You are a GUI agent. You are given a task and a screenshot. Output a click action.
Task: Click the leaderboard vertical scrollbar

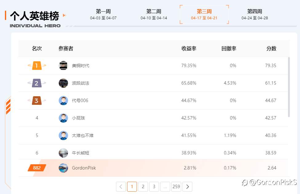(x=289, y=87)
